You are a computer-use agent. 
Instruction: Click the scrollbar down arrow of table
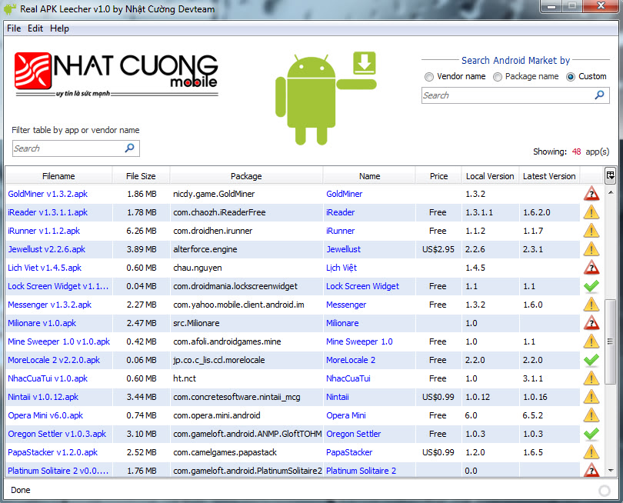[611, 471]
